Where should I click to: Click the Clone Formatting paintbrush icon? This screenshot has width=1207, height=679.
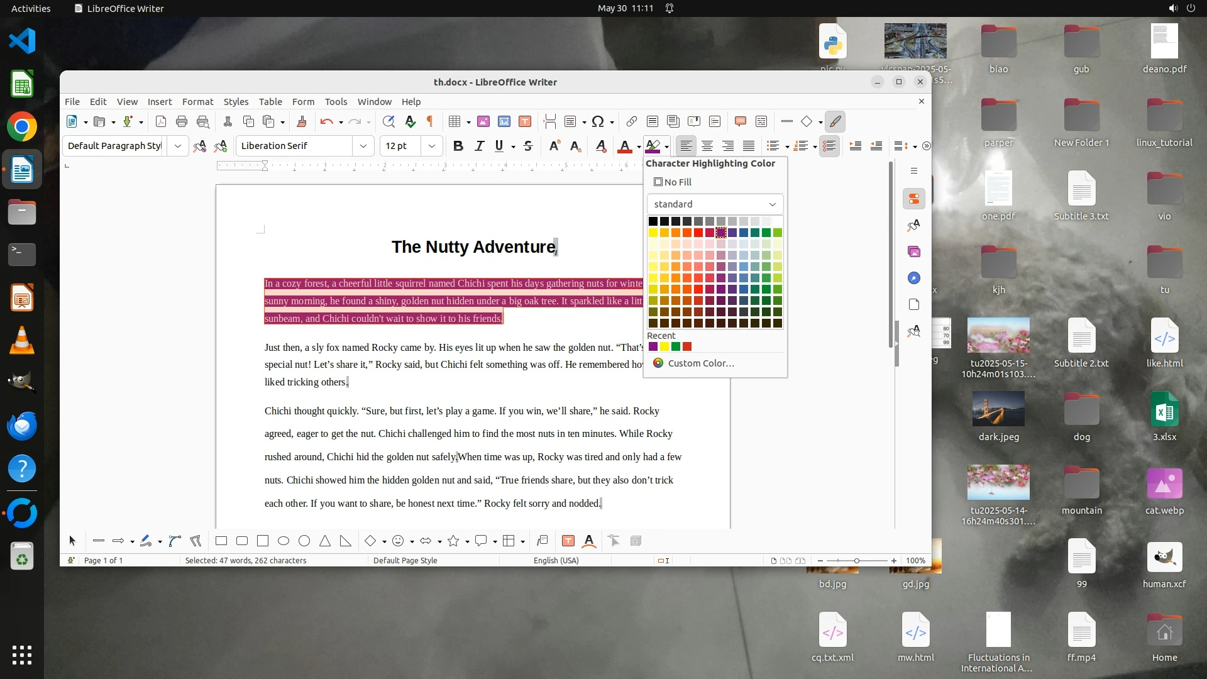pyautogui.click(x=301, y=121)
